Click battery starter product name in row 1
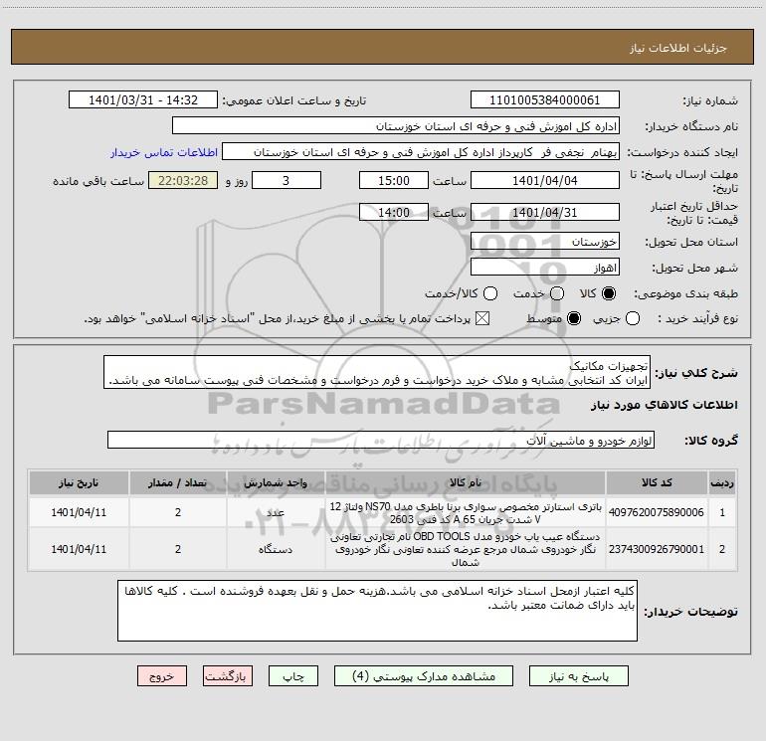 pos(466,512)
